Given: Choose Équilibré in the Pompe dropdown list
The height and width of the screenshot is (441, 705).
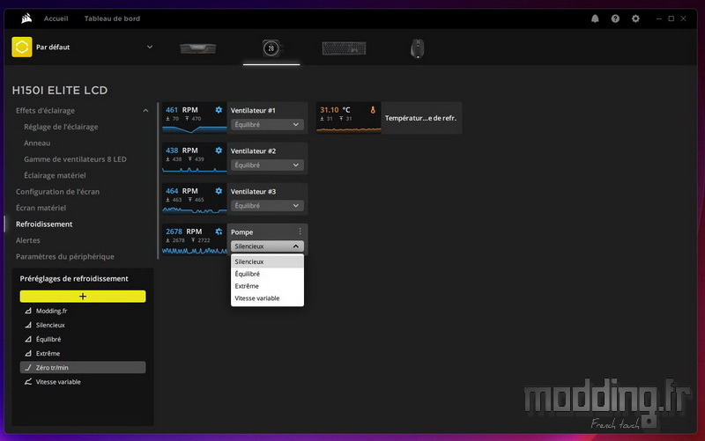Looking at the screenshot, I should pos(267,274).
